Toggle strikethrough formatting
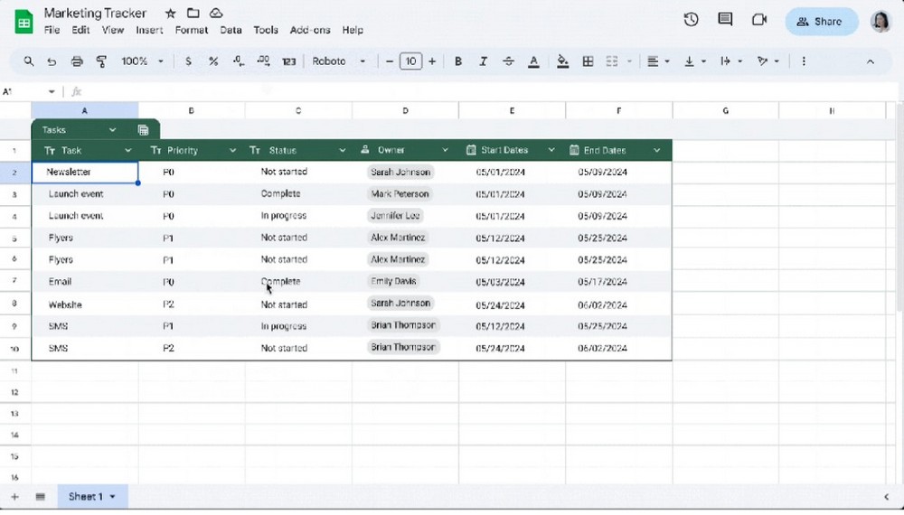Image resolution: width=904 pixels, height=515 pixels. [508, 61]
